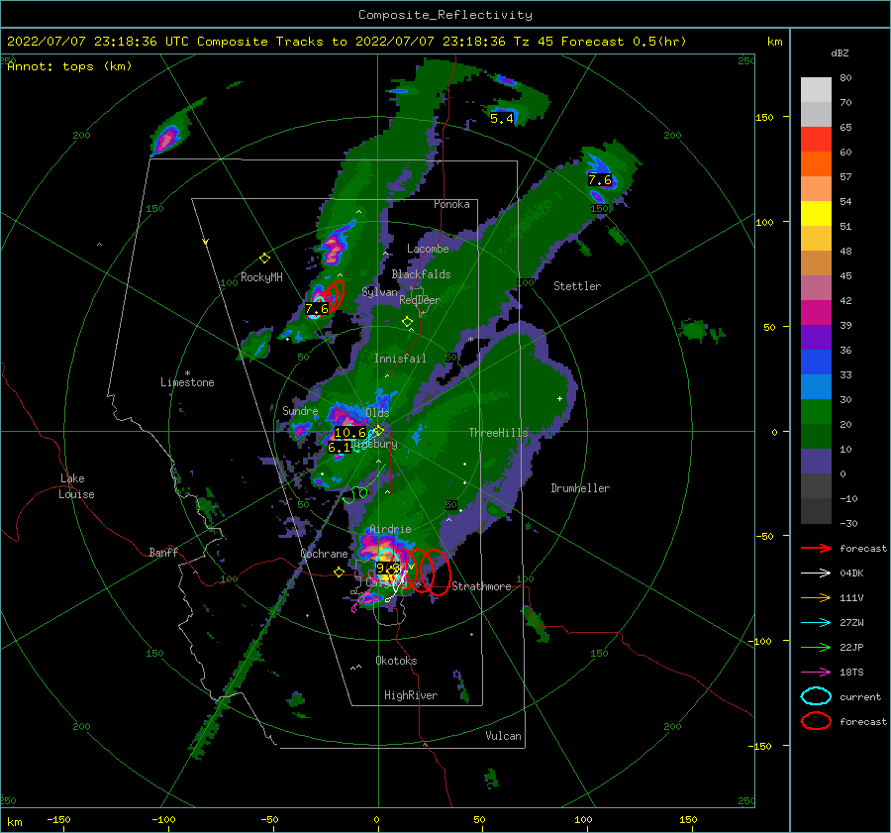Click the Banff town label
This screenshot has width=891, height=833.
[x=163, y=552]
